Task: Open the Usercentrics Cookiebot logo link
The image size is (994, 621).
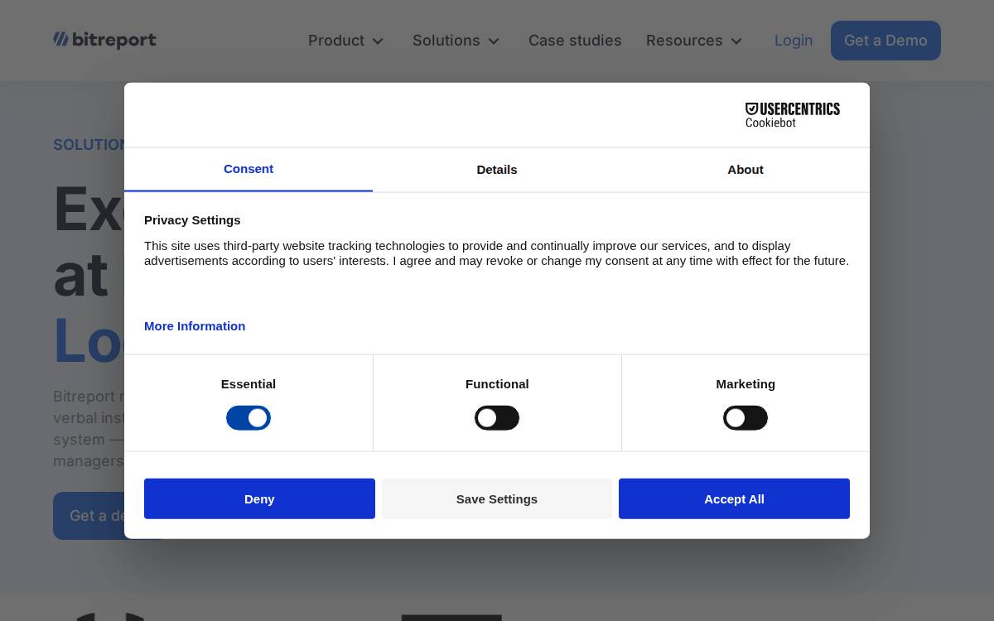Action: (x=793, y=115)
